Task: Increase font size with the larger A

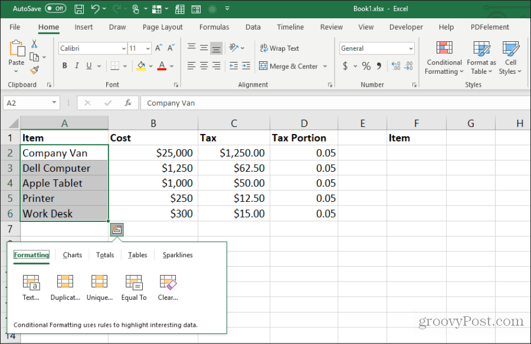Action: click(x=159, y=48)
